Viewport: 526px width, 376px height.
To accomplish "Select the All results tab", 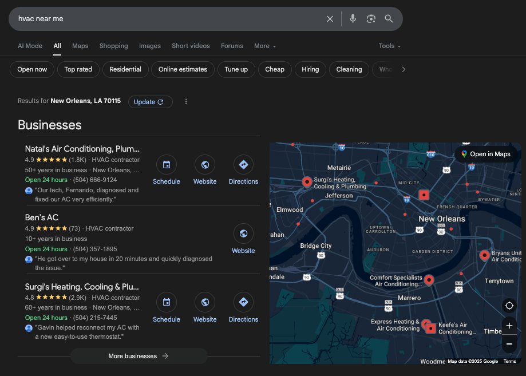I will (57, 46).
